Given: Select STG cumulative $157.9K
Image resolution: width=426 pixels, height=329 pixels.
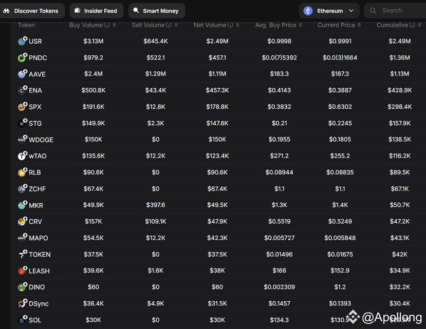Looking at the screenshot, I should point(400,123).
